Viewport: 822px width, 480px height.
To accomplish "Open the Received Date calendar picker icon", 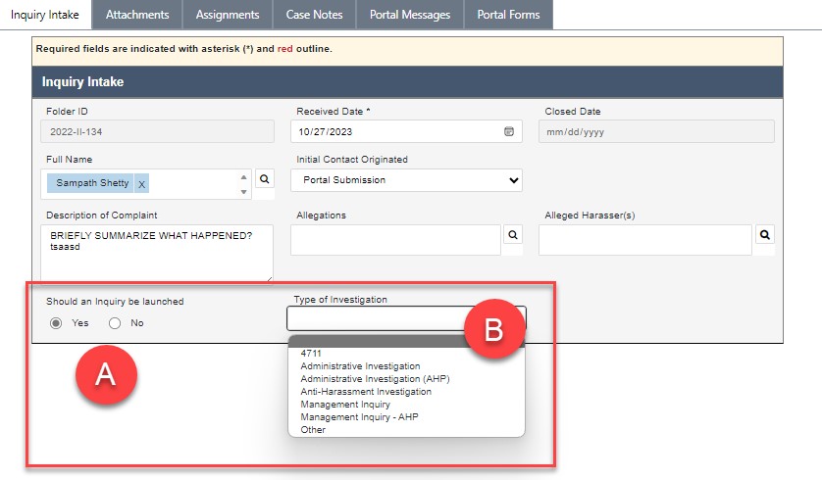I will tap(508, 131).
